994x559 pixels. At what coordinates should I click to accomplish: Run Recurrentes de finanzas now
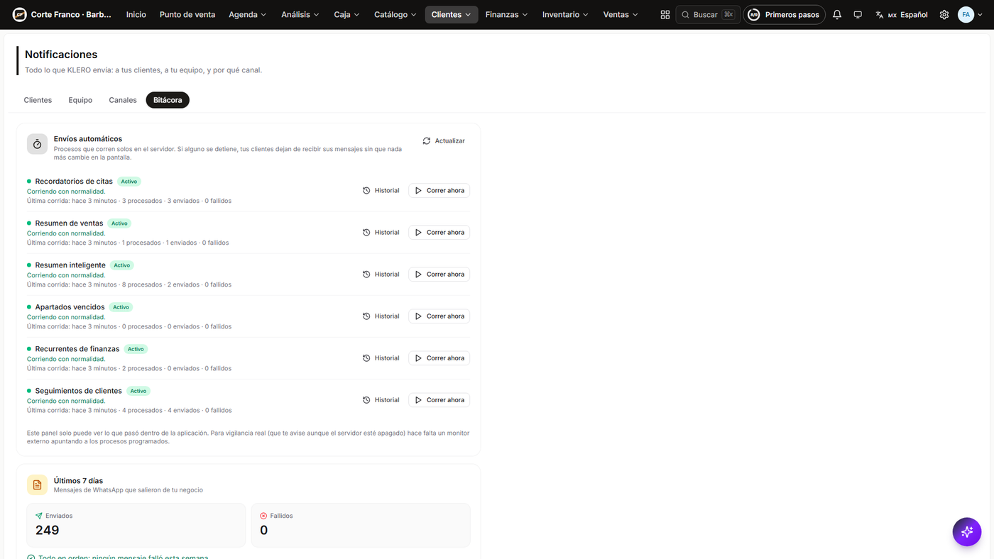tap(439, 358)
